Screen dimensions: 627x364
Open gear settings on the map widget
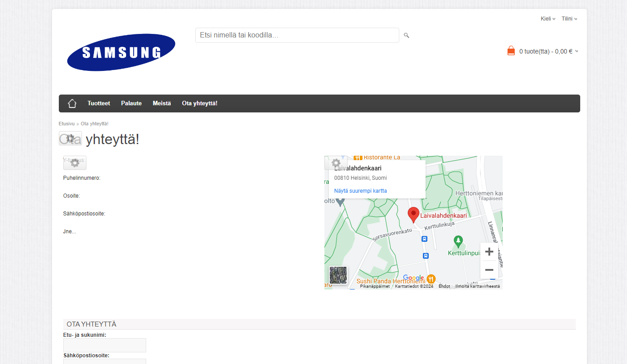click(336, 163)
